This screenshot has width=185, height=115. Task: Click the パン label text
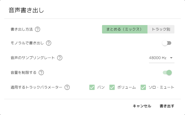pyautogui.click(x=101, y=87)
